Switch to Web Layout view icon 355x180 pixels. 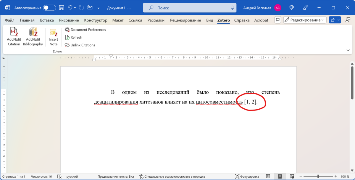[x=292, y=176]
